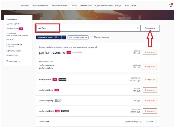Image resolution: width=175 pixels, height=127 pixels.
Task: Open the SSL-сертификаты menu item
Action: point(60,6)
